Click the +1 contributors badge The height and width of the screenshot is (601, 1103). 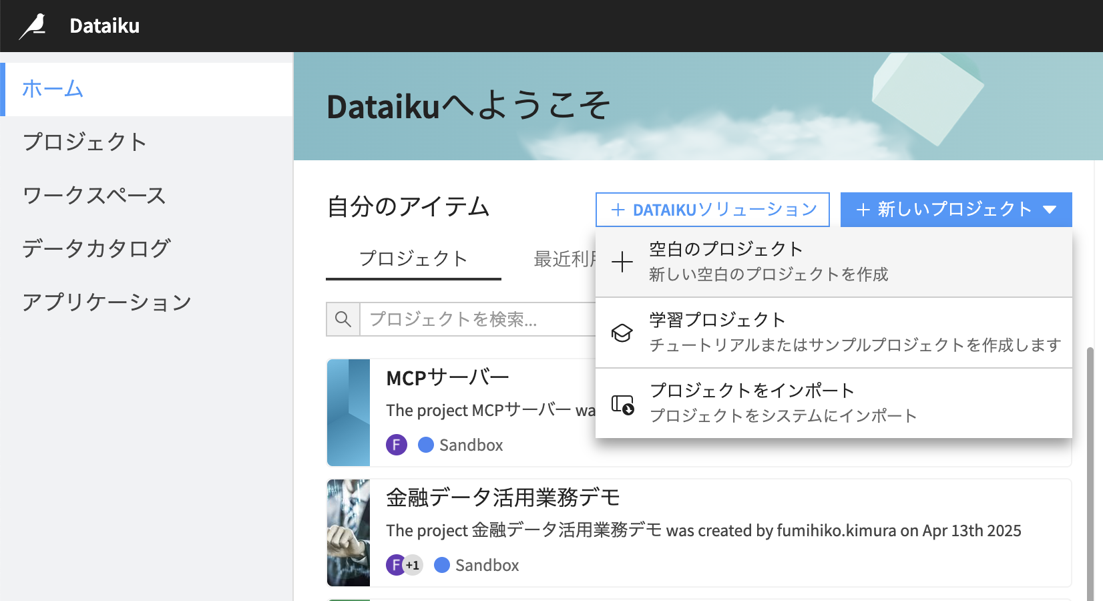(413, 565)
